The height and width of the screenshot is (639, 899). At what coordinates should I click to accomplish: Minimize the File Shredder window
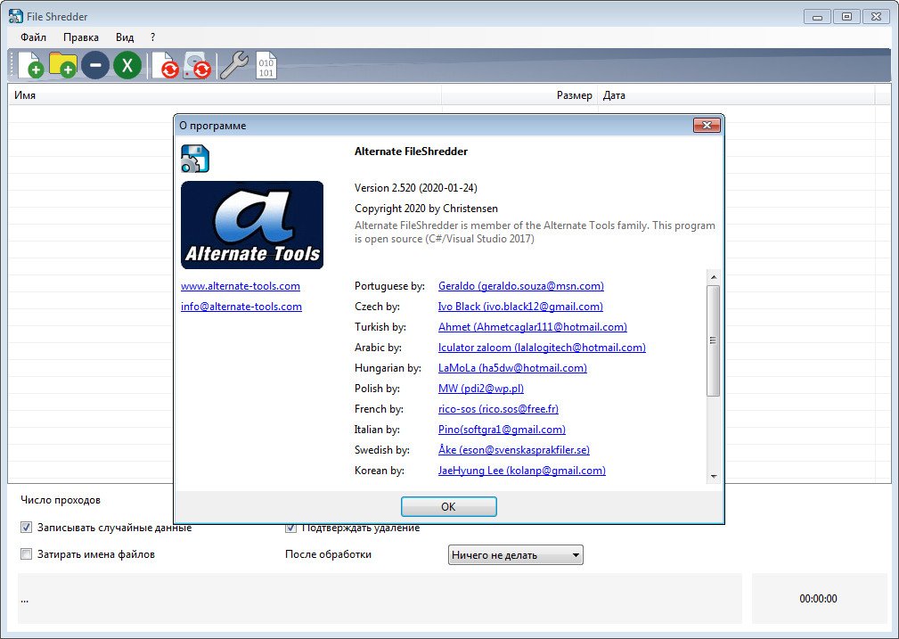point(818,17)
